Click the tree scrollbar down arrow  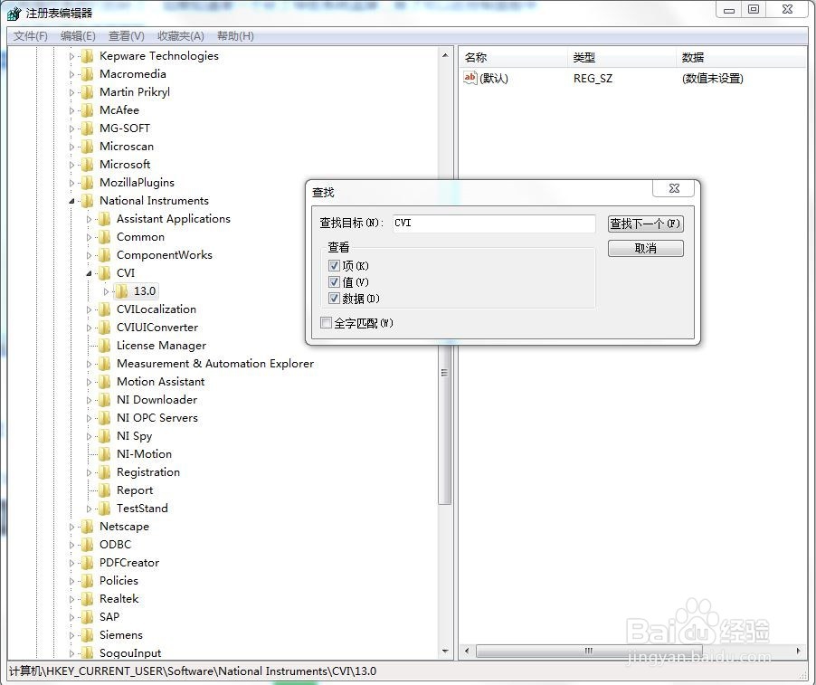(x=445, y=651)
